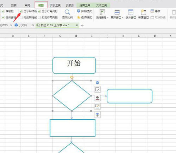Select column K header
Image resolution: width=176 pixels, height=153 pixels.
pyautogui.click(x=123, y=36)
